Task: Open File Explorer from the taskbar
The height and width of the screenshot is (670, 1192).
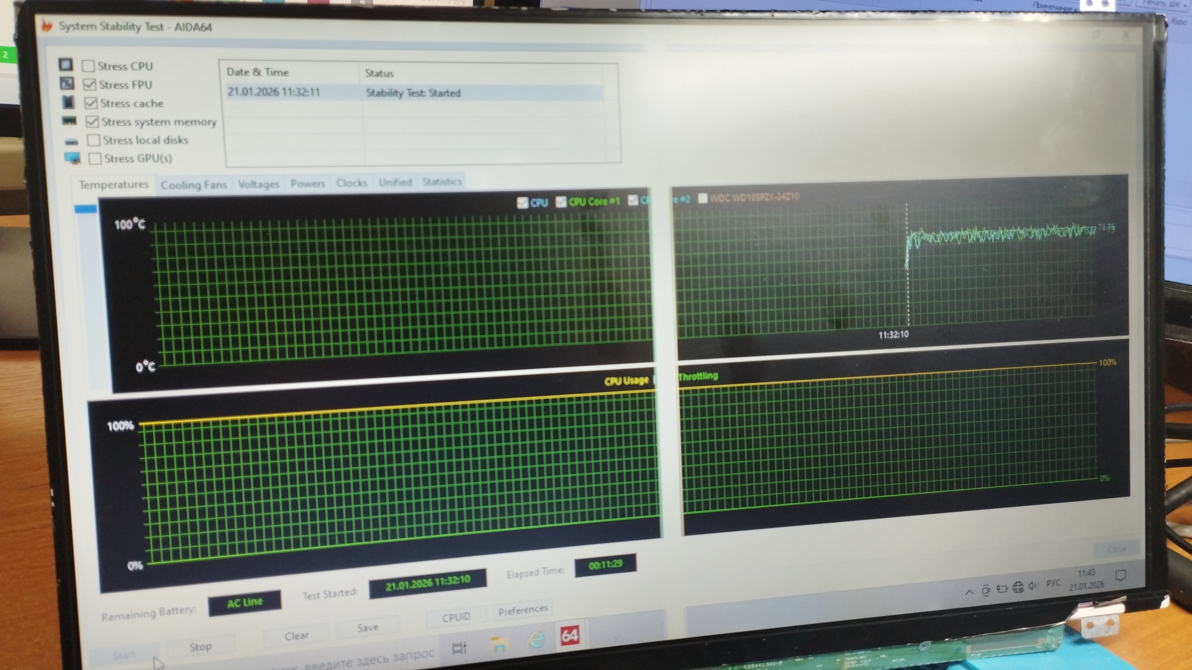Action: coord(499,644)
